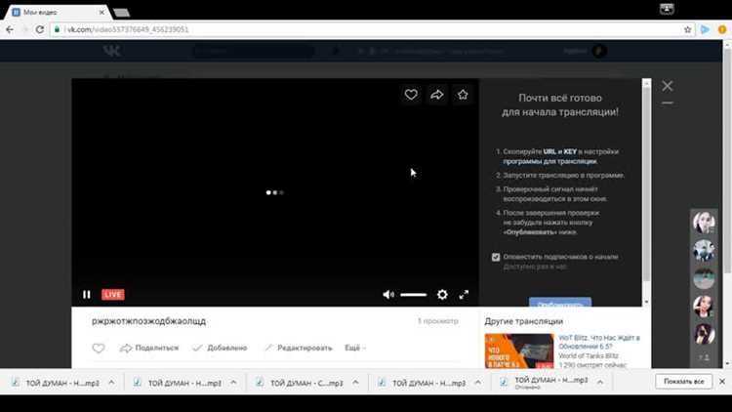This screenshot has width=732, height=412.
Task: Click the blue publish button
Action: [x=560, y=302]
